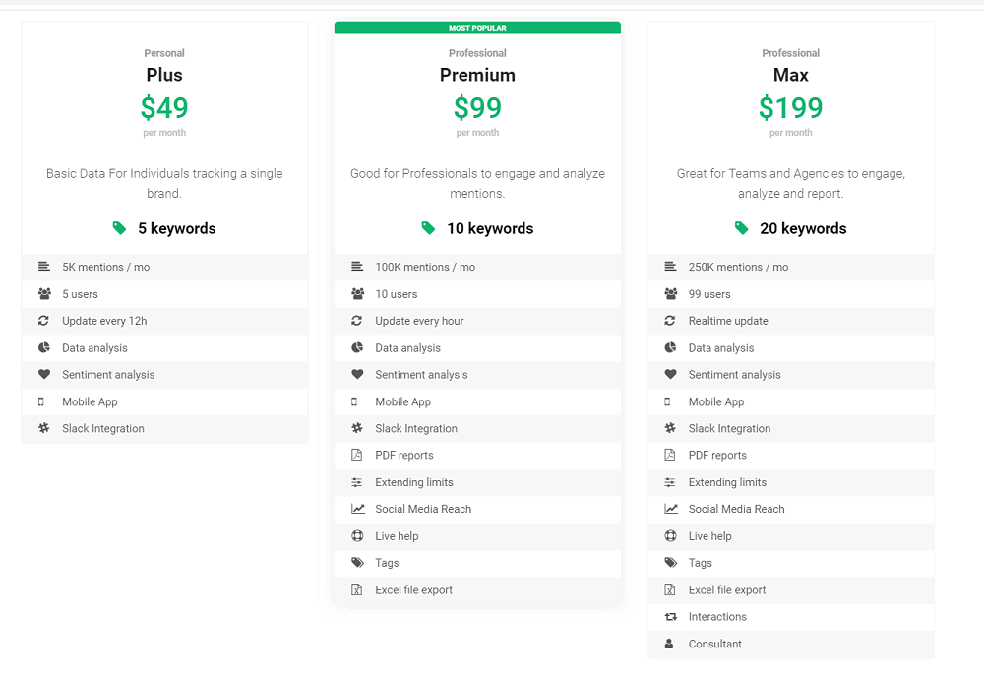
Task: Click the Slack icon in the Plus plan
Action: tap(44, 427)
